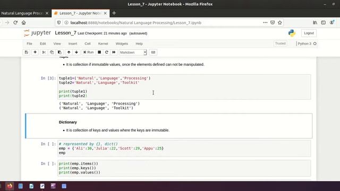Interrupt the kernel with the stop icon
This screenshot has width=340, height=191.
(99, 52)
